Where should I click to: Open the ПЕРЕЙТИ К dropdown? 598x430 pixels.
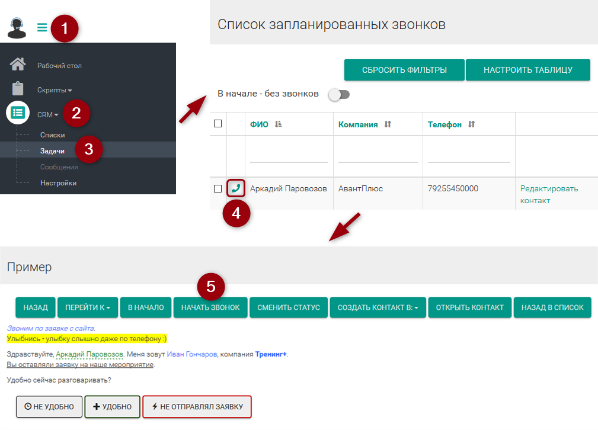[88, 307]
